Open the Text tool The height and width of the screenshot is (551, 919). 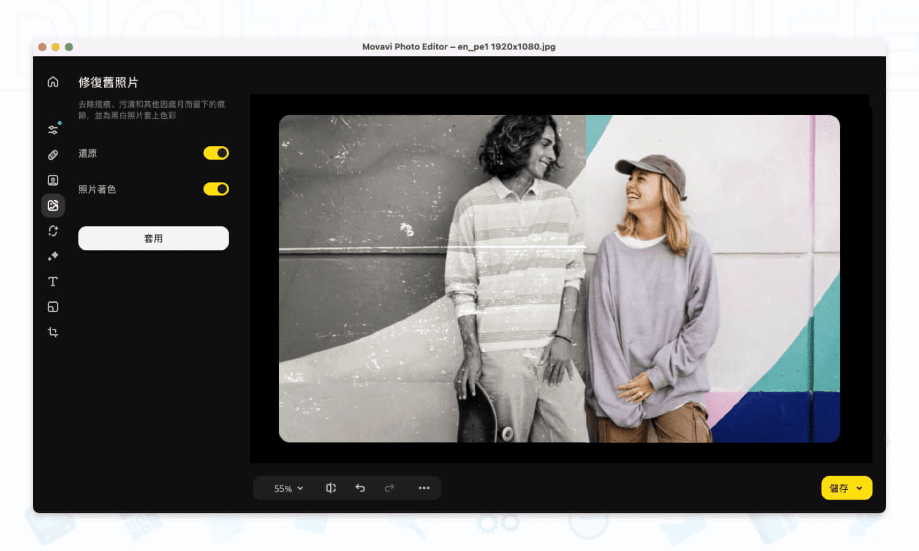pos(53,281)
